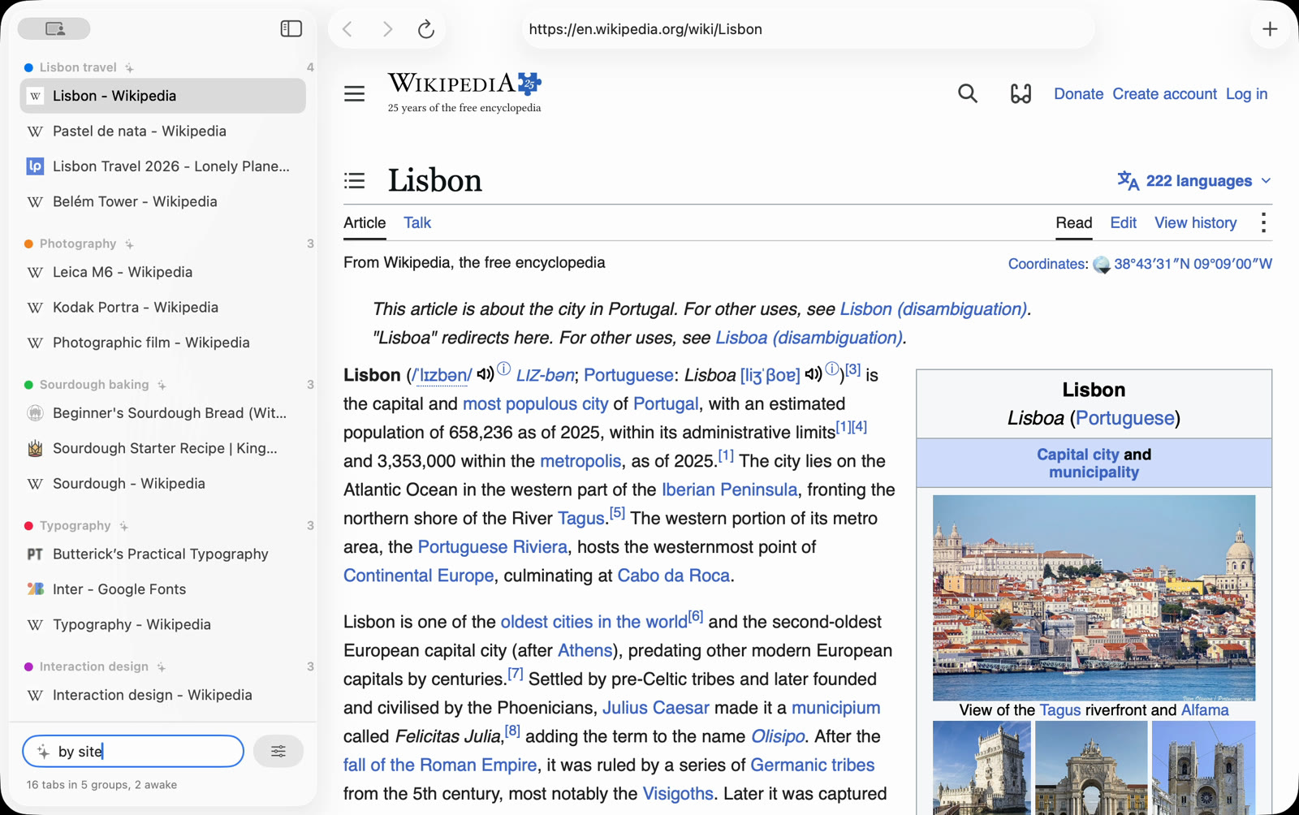The height and width of the screenshot is (815, 1299).
Task: Collapse the Lisbon travel tab group
Action: [x=78, y=67]
